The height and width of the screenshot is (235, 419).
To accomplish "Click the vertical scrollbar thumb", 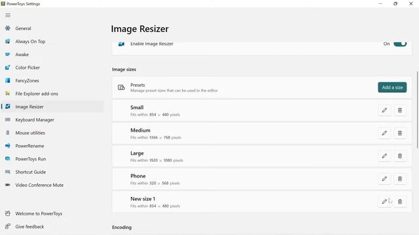I will click(417, 110).
